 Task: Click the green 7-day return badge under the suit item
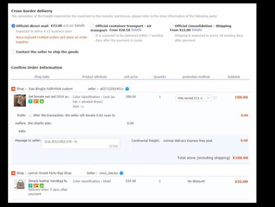click(x=30, y=101)
